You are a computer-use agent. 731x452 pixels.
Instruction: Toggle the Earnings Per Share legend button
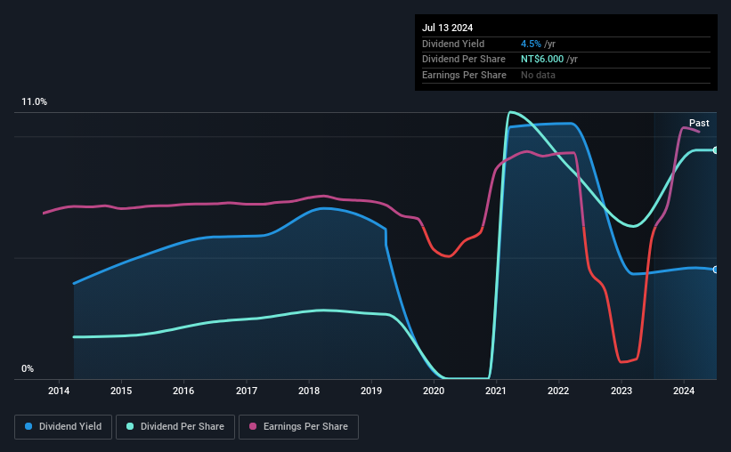coord(298,427)
